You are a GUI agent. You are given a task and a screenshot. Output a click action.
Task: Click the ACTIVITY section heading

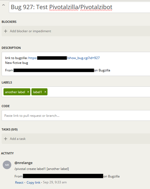[x=8, y=153]
